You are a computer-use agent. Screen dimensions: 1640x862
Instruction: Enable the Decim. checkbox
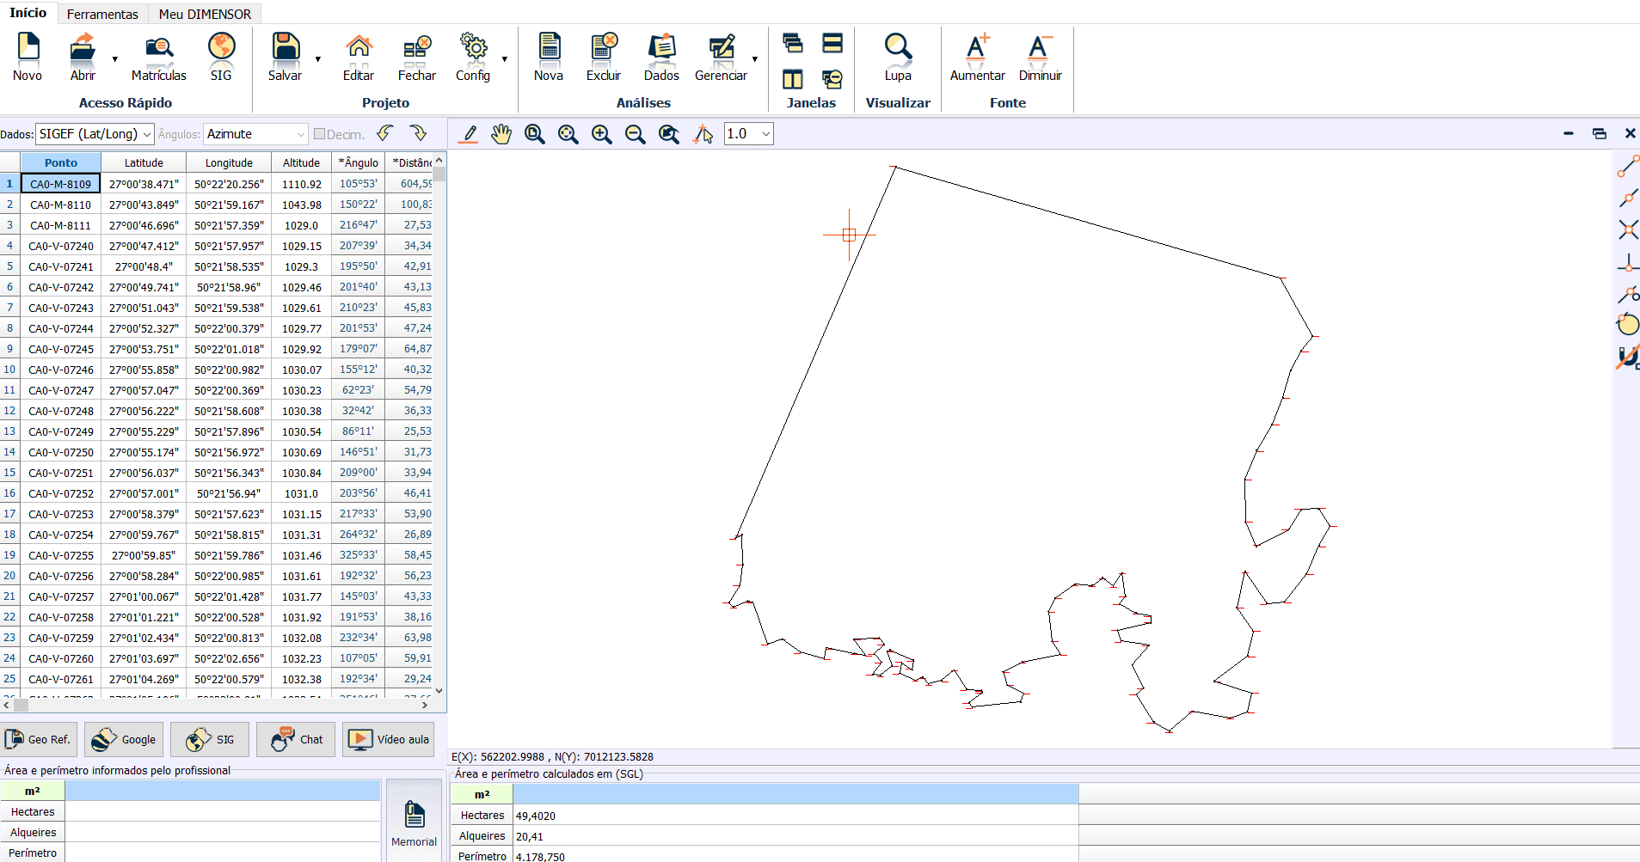pyautogui.click(x=319, y=134)
